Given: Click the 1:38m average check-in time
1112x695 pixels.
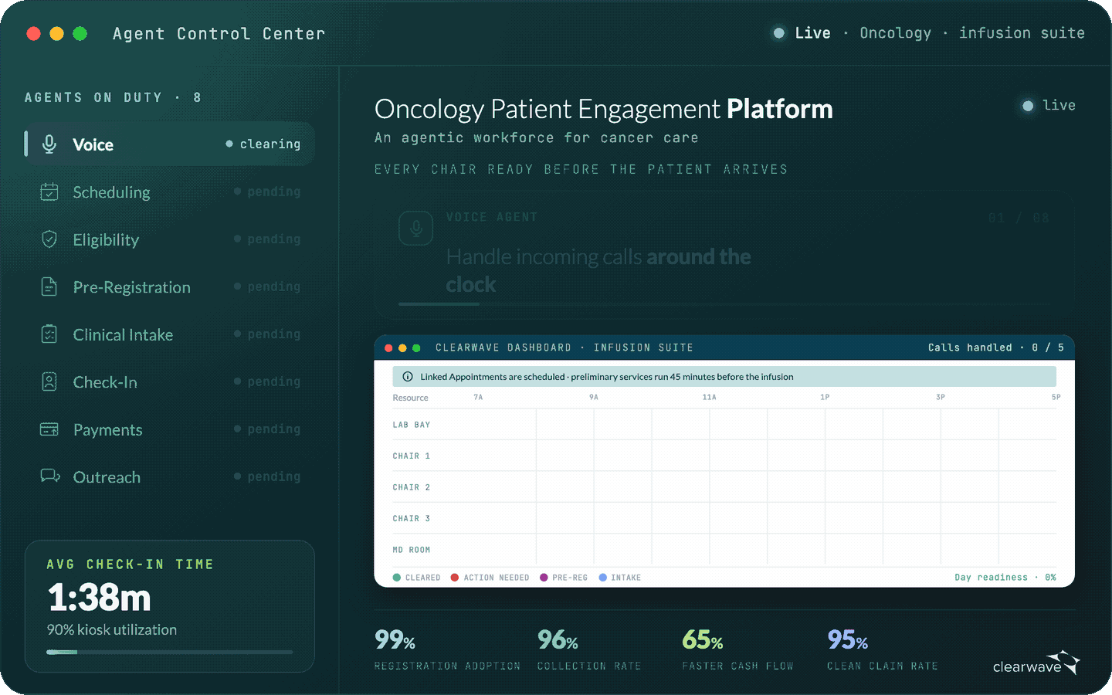Looking at the screenshot, I should (99, 597).
